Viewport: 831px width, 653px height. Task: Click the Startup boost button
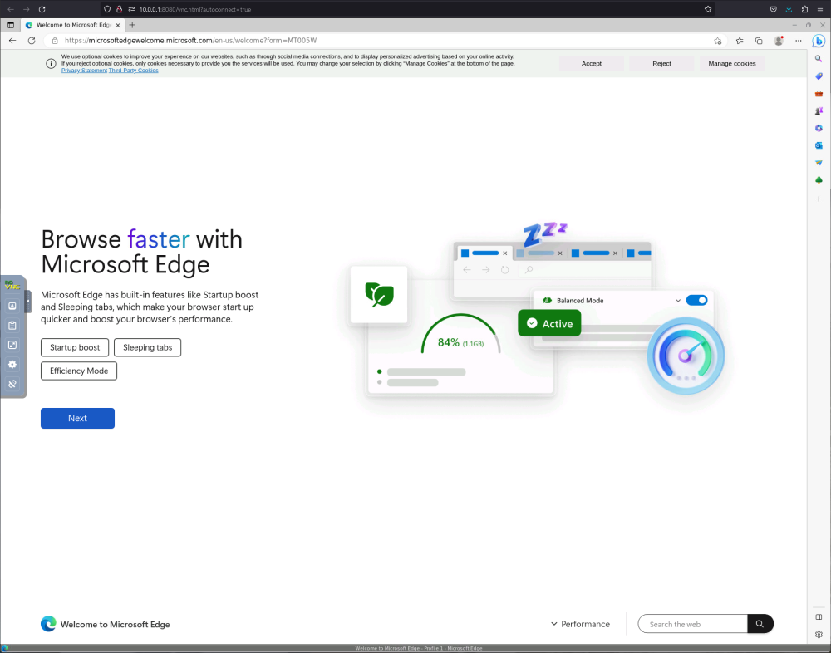point(75,348)
